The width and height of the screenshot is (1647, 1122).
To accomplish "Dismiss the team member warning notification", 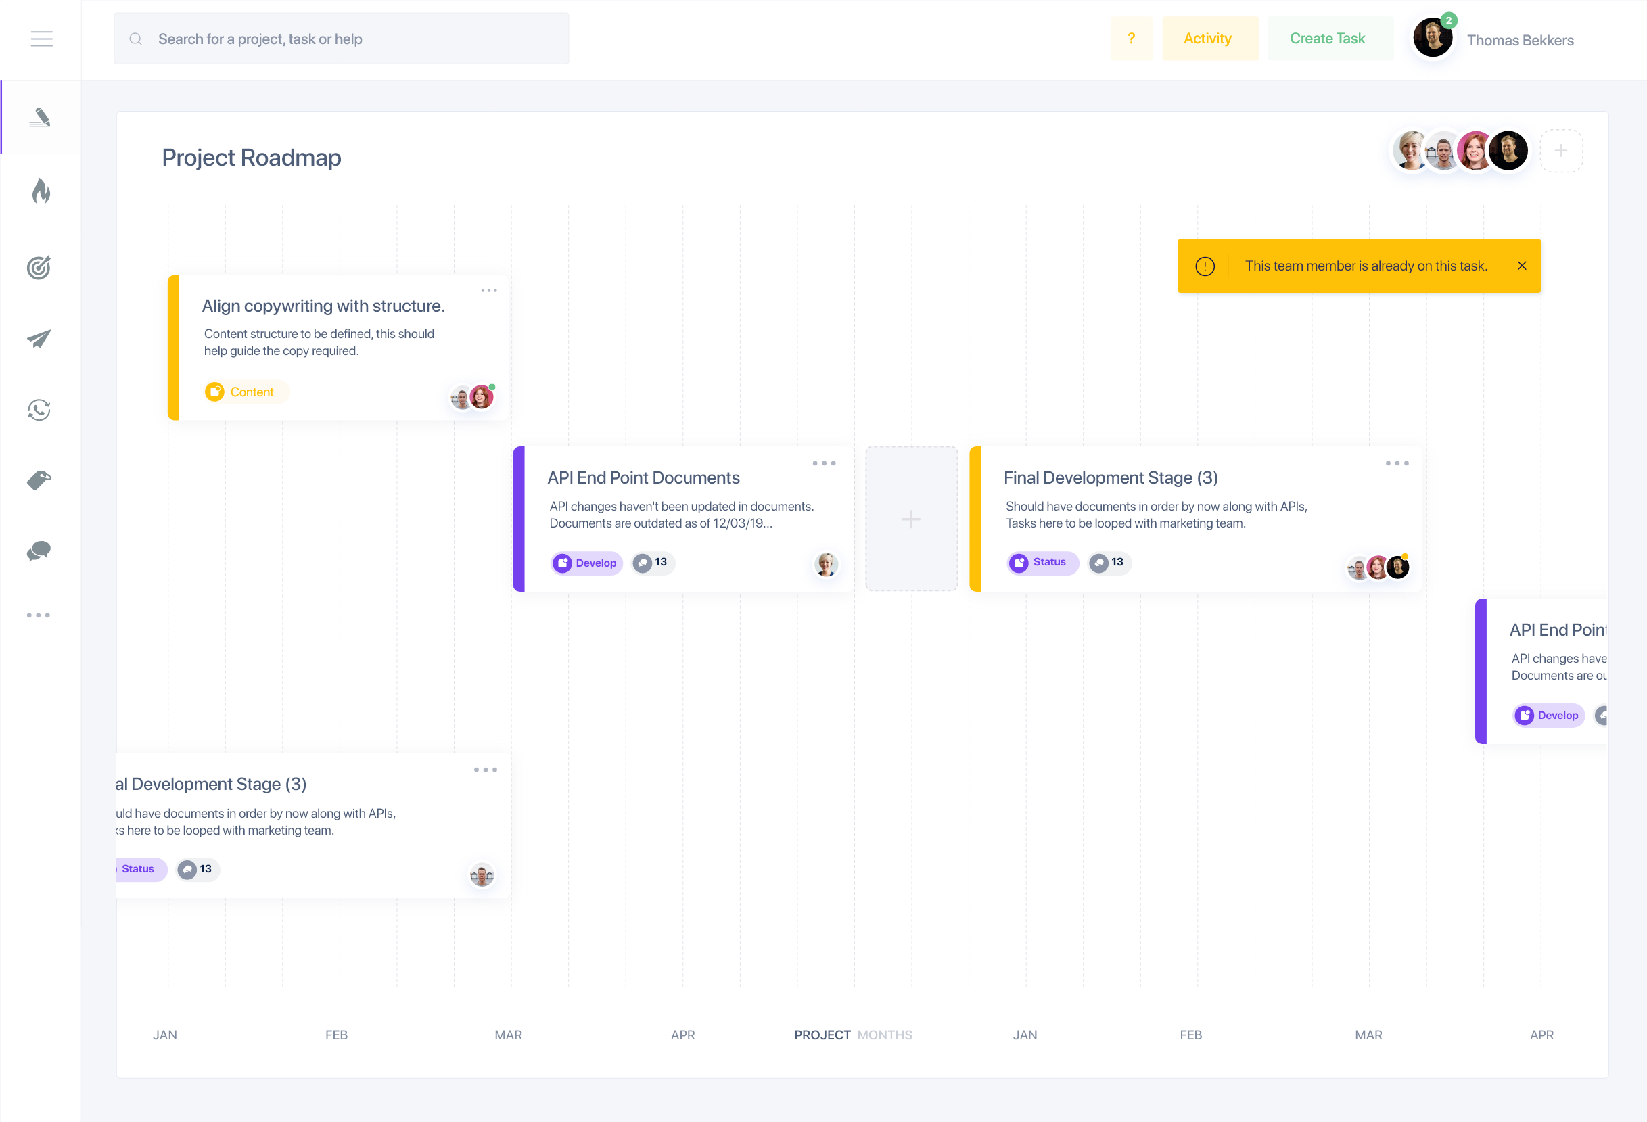I will (x=1522, y=266).
